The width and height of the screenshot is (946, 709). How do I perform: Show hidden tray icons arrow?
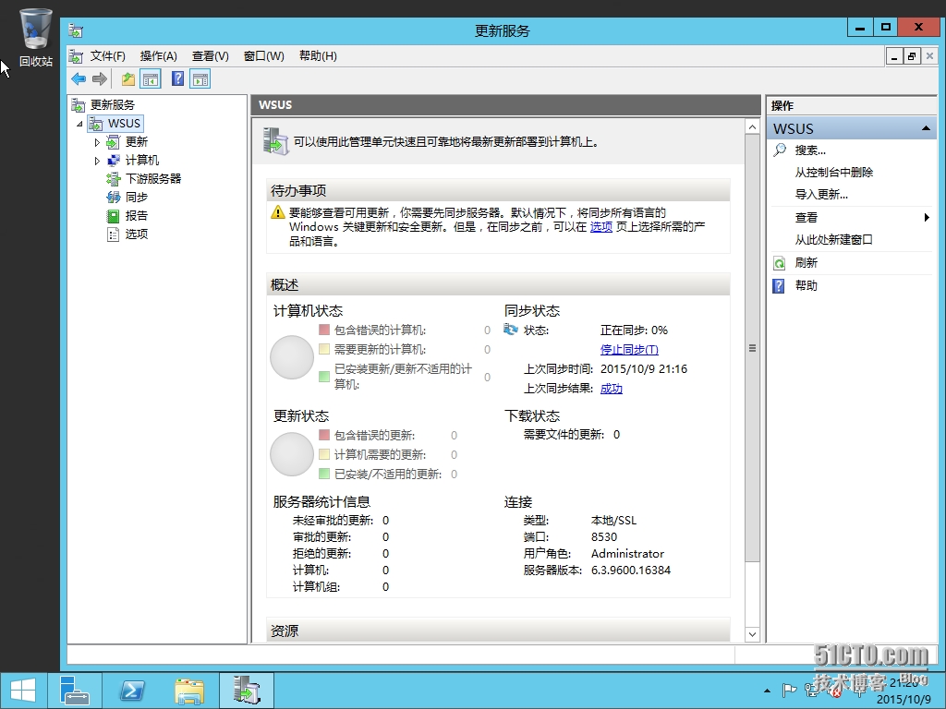(767, 691)
